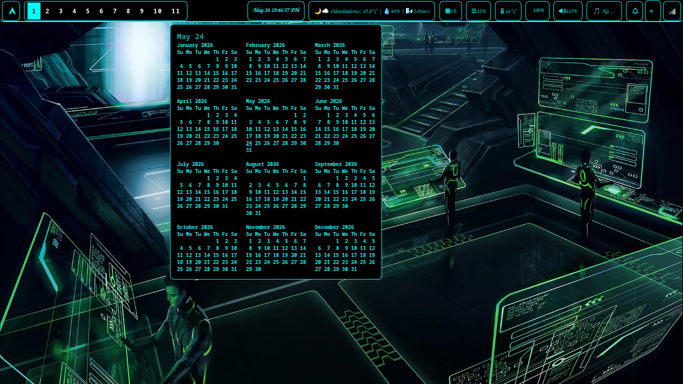Click the power menu icon
Viewport: 683px width, 384px height.
(651, 11)
